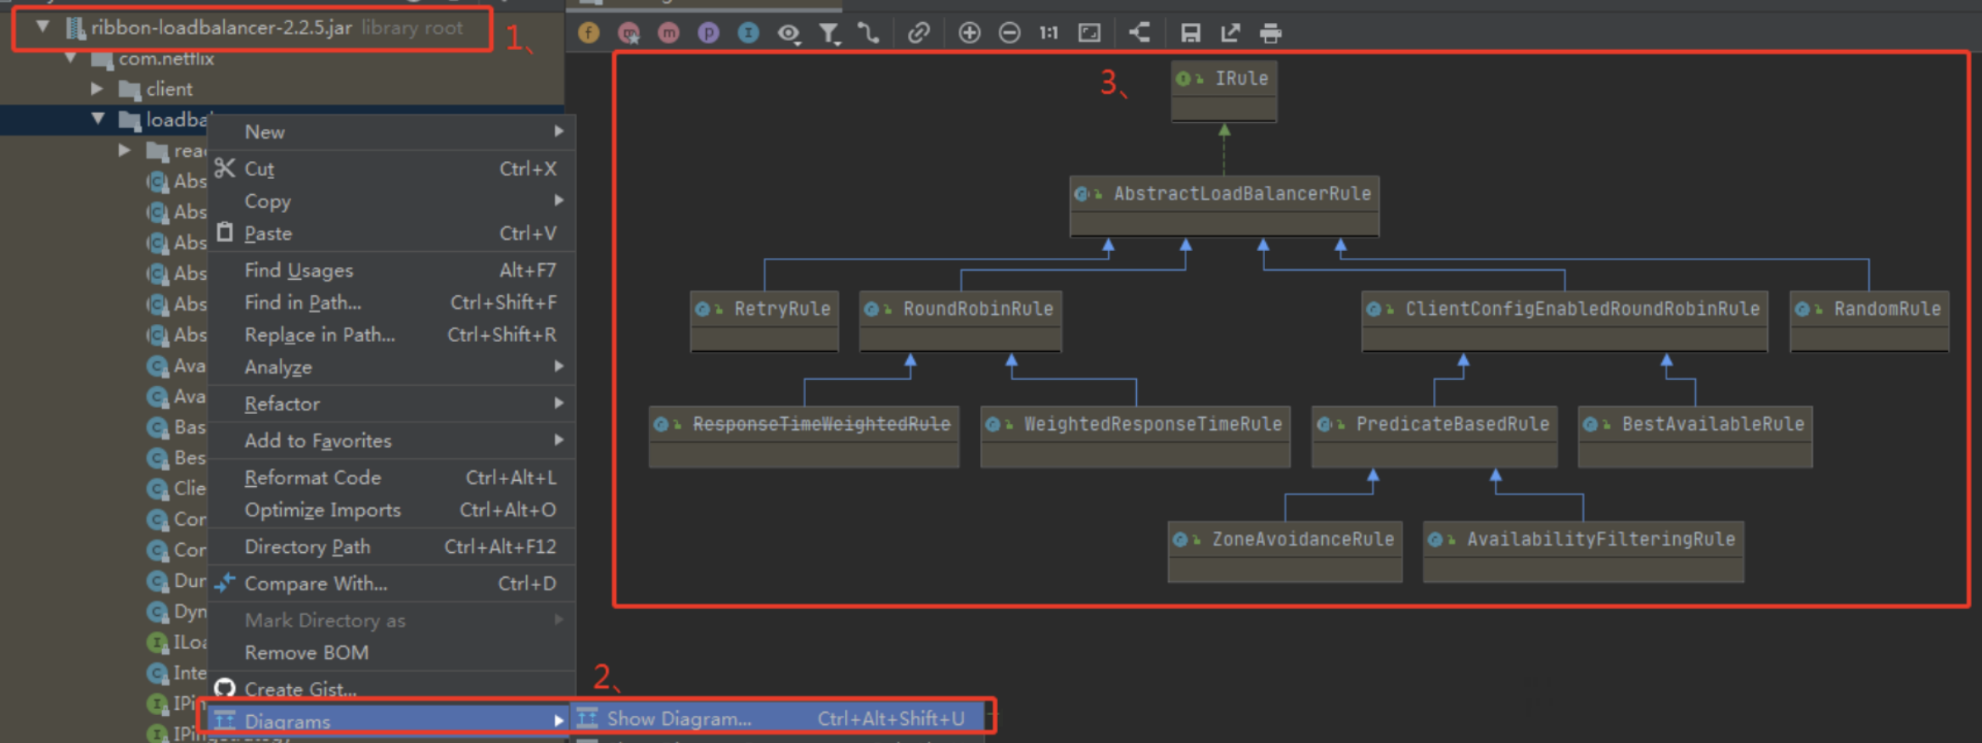The height and width of the screenshot is (743, 1982).
Task: Click the show dependencies link icon
Action: click(919, 33)
